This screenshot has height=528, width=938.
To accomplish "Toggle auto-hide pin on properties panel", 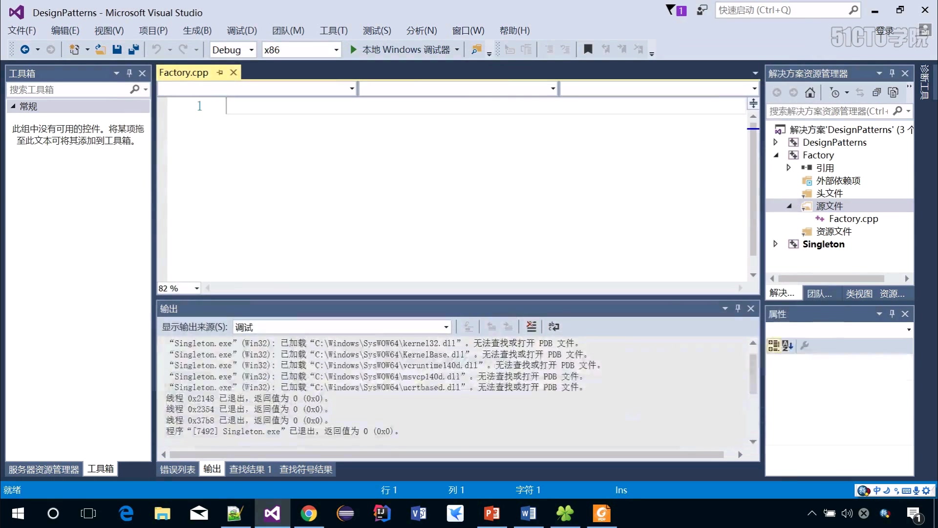I will pyautogui.click(x=892, y=314).
